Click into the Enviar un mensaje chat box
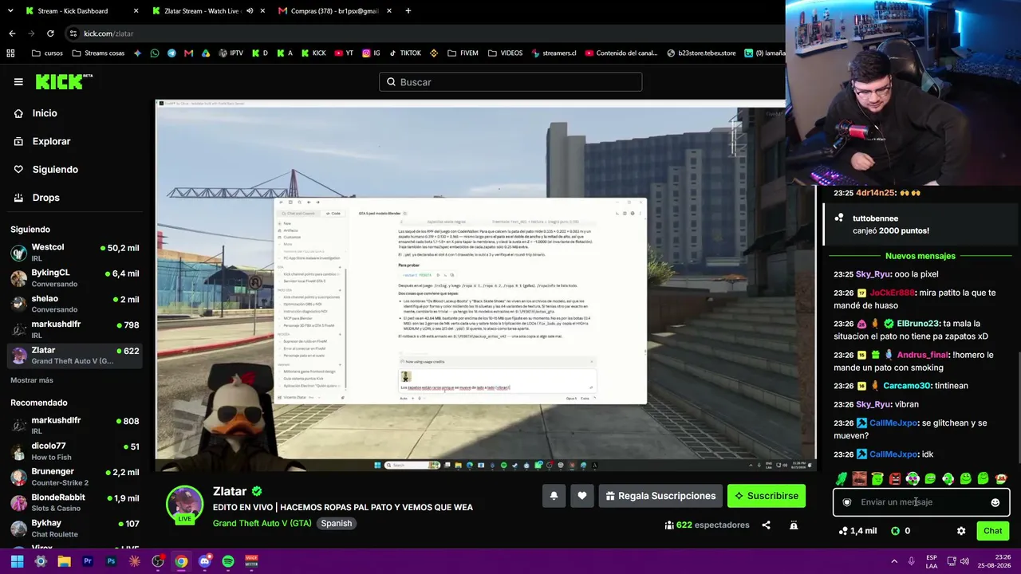The height and width of the screenshot is (574, 1021). (921, 502)
